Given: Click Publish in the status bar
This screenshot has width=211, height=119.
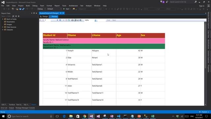Looking at the screenshot, I should [204, 112].
